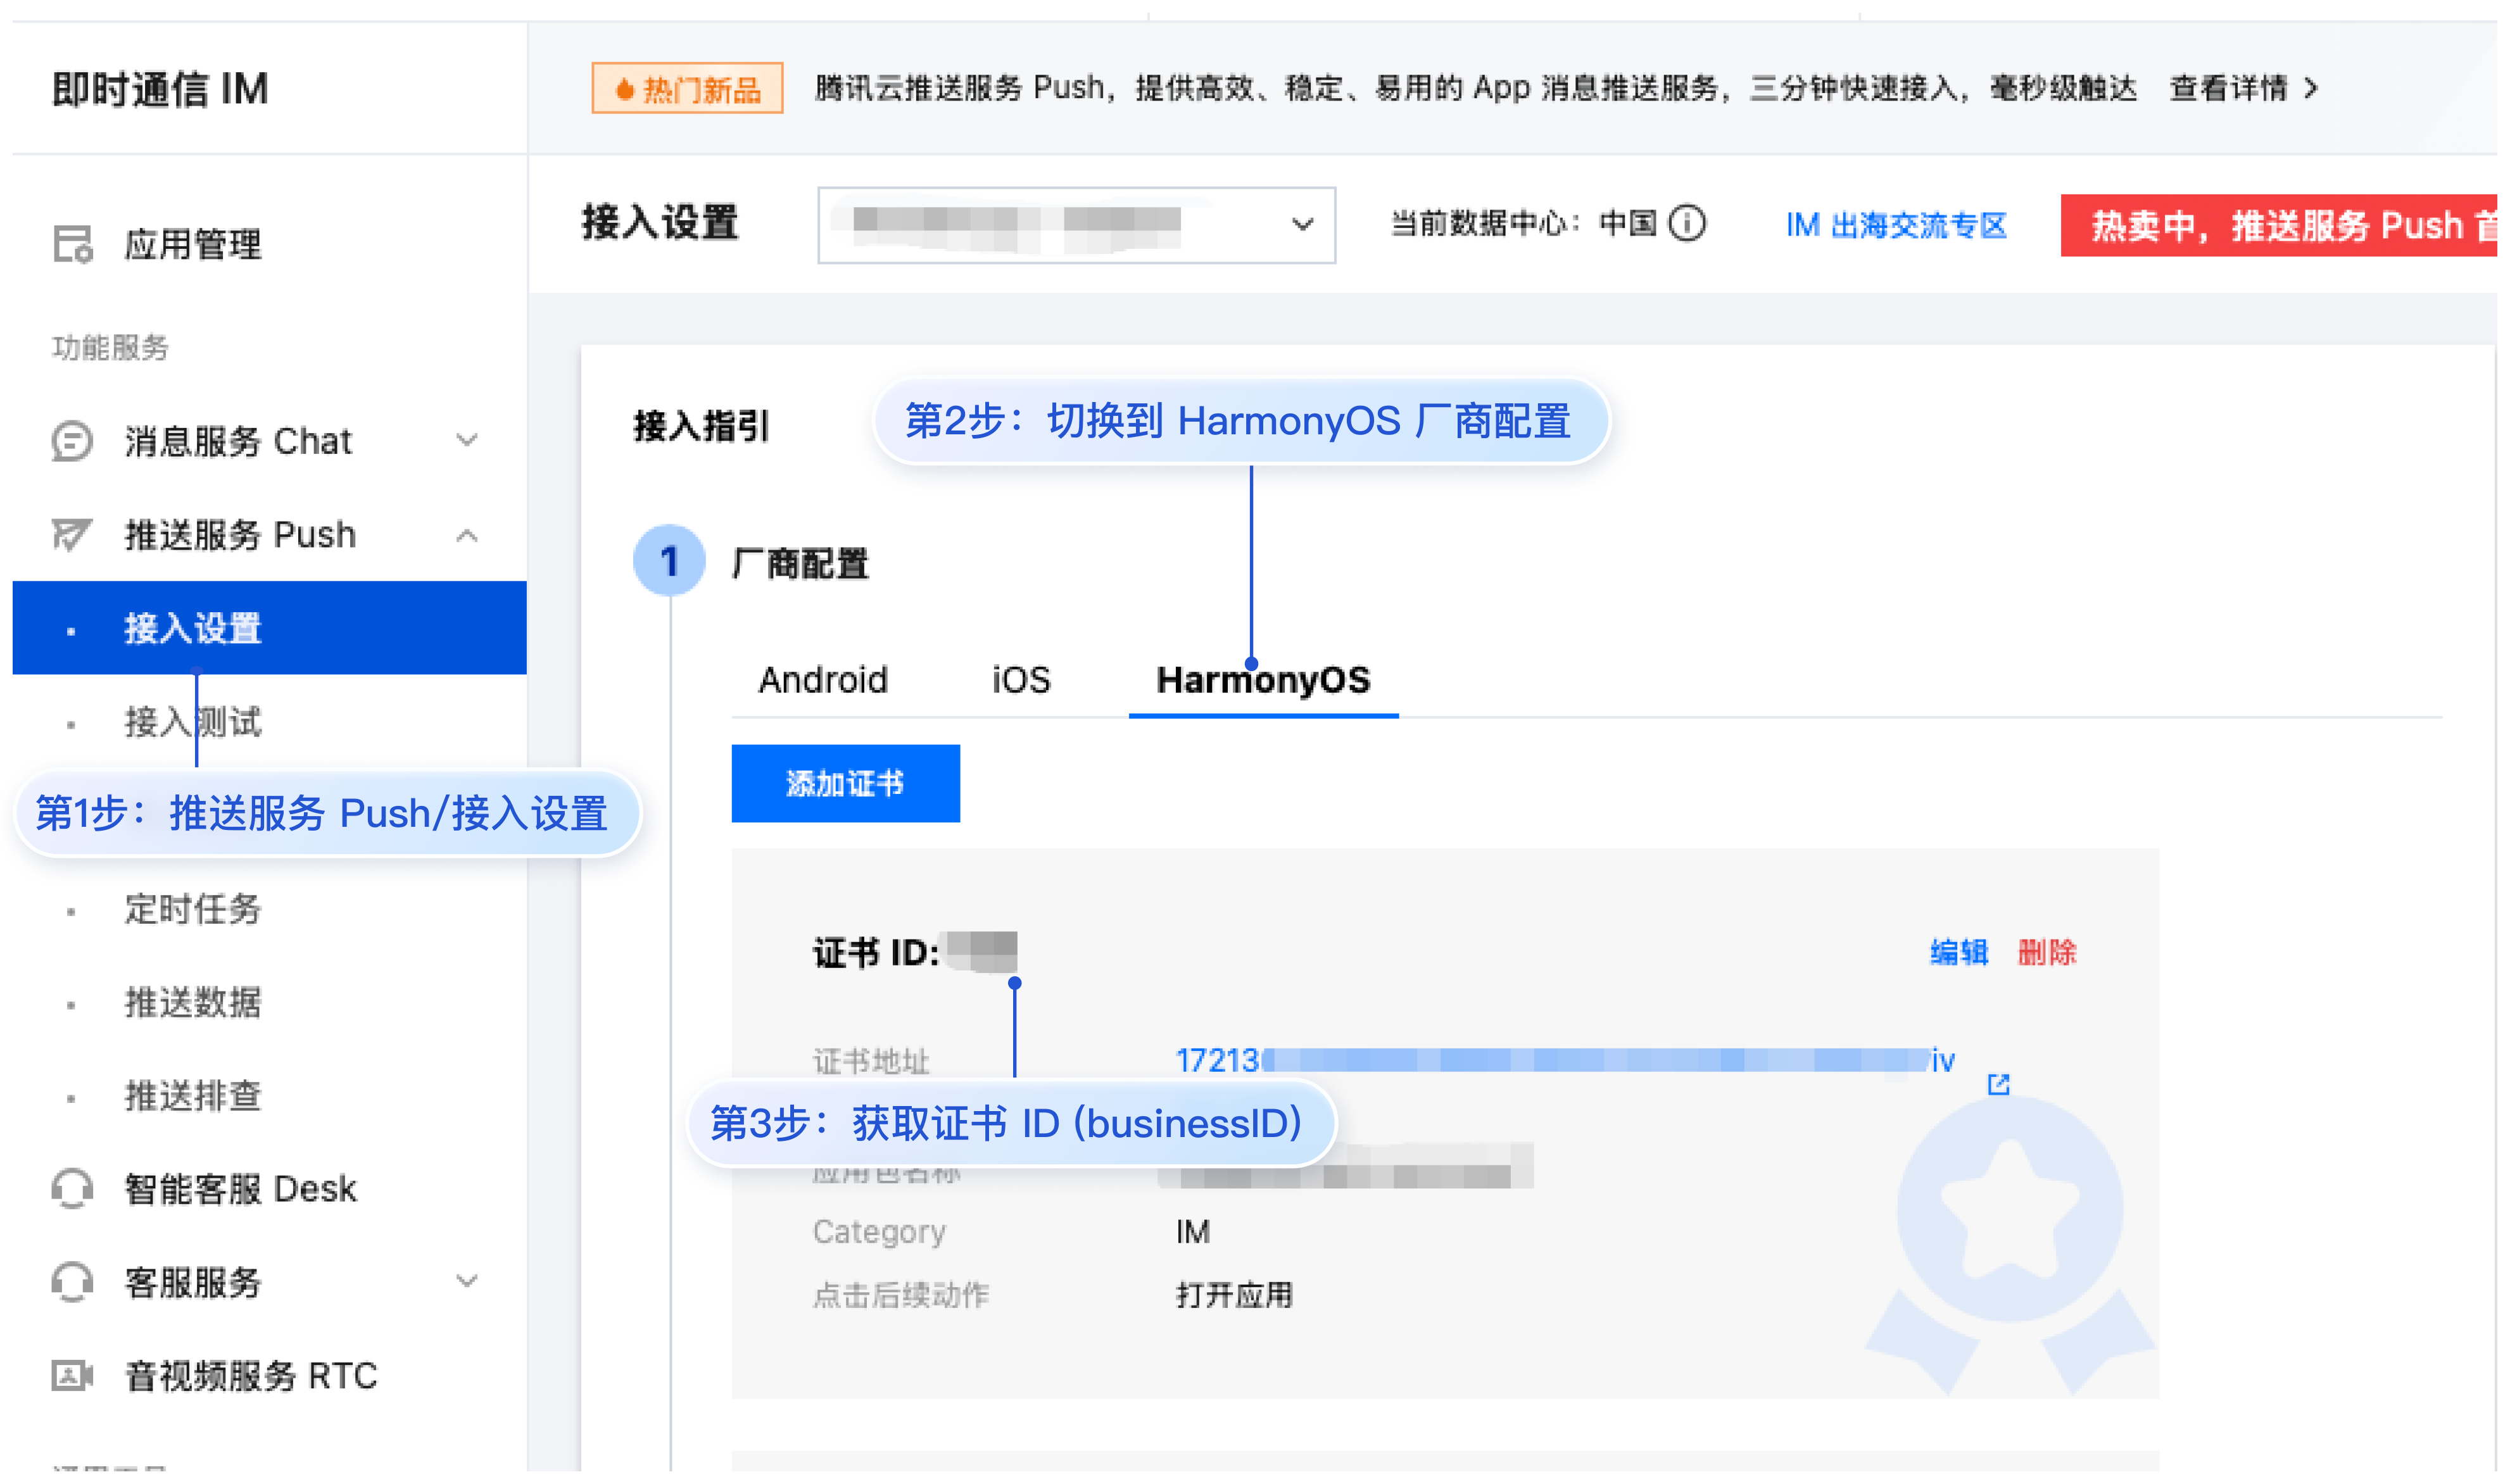Click the 推送服务 Push paper-plane icon
This screenshot has height=1484, width=2510.
pos(72,535)
